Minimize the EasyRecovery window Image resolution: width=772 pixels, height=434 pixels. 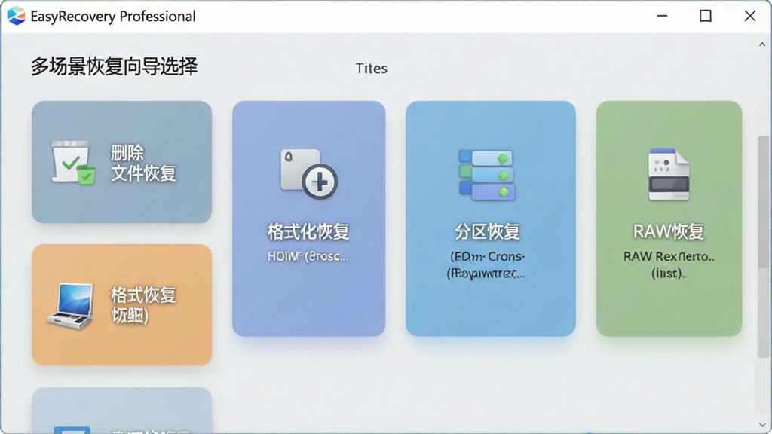tap(662, 17)
